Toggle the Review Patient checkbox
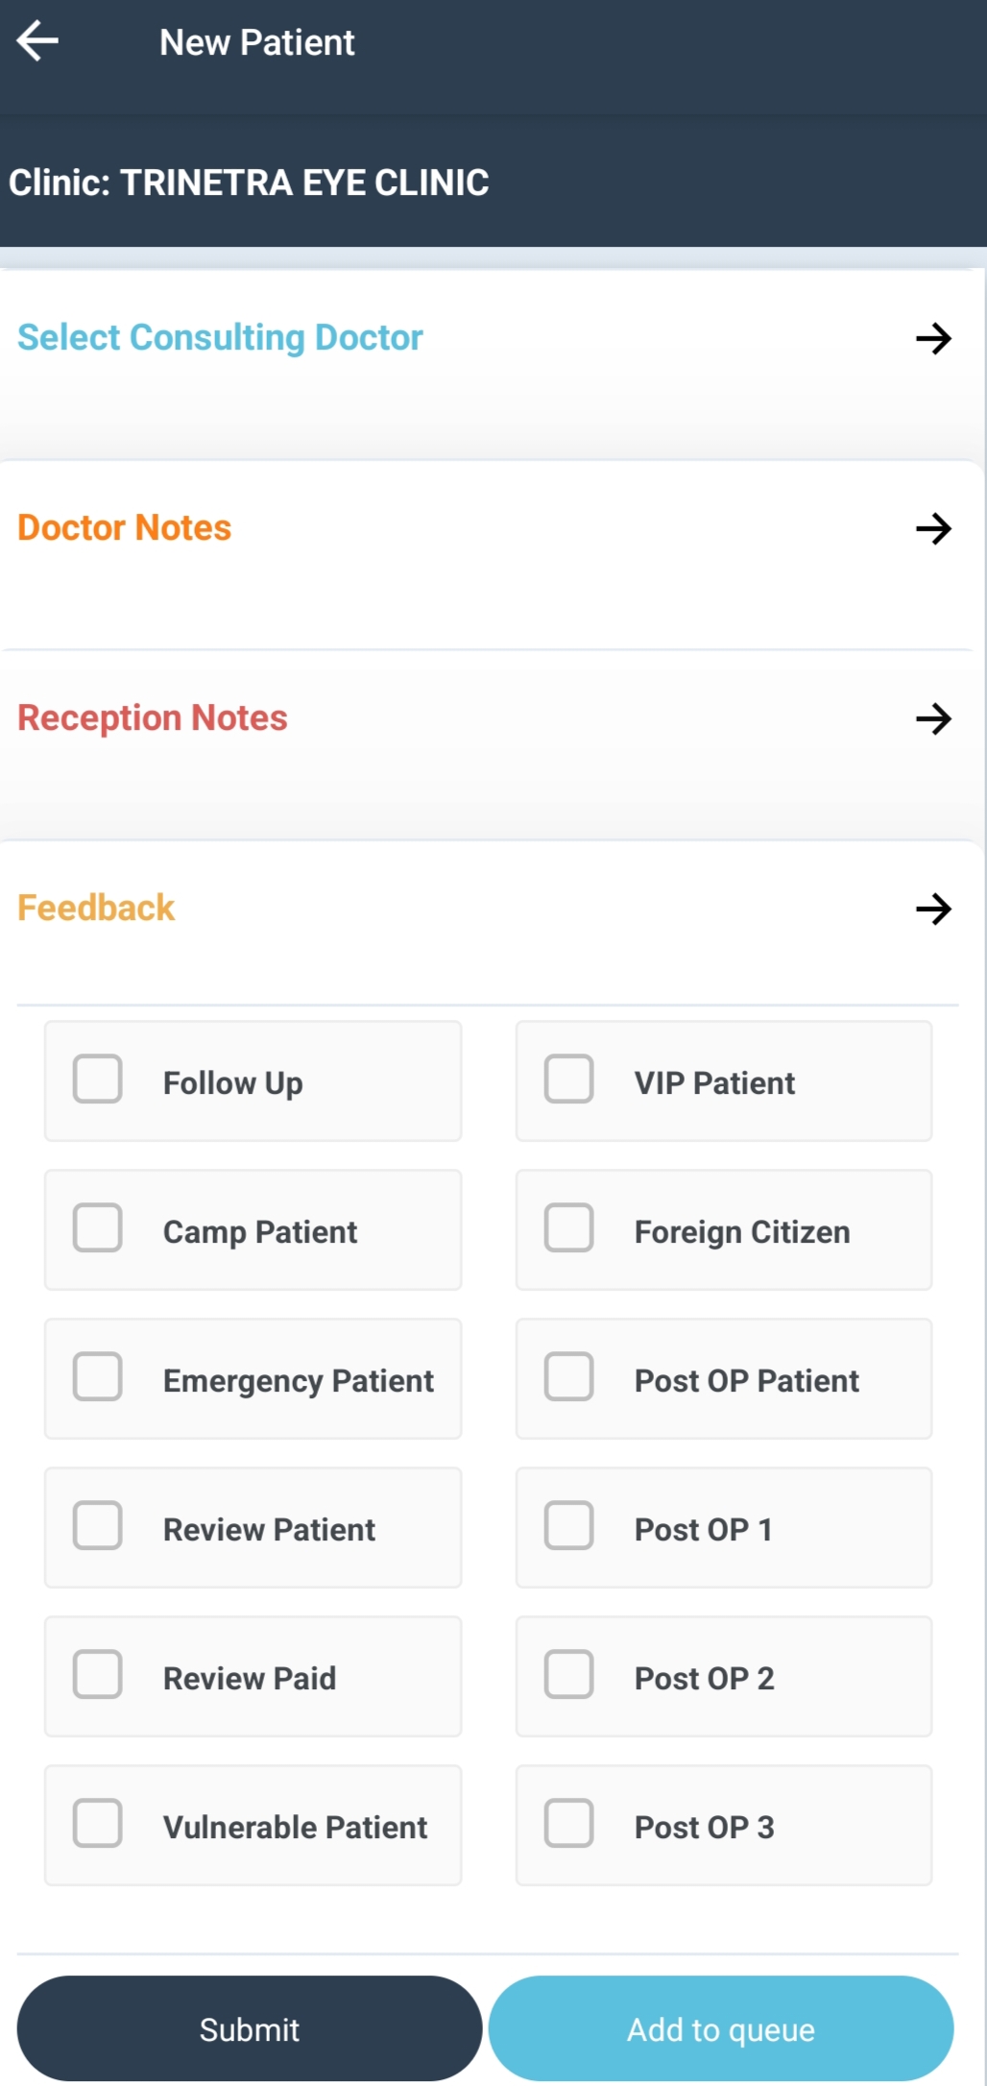The width and height of the screenshot is (987, 2086). pyautogui.click(x=98, y=1525)
